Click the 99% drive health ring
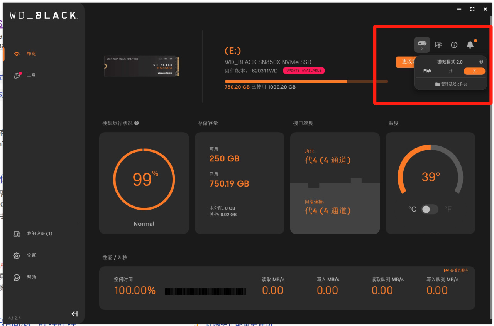The image size is (494, 326). point(144,179)
